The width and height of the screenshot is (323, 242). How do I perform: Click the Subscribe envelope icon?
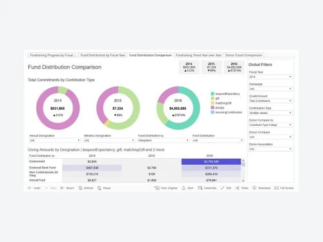coord(200,188)
